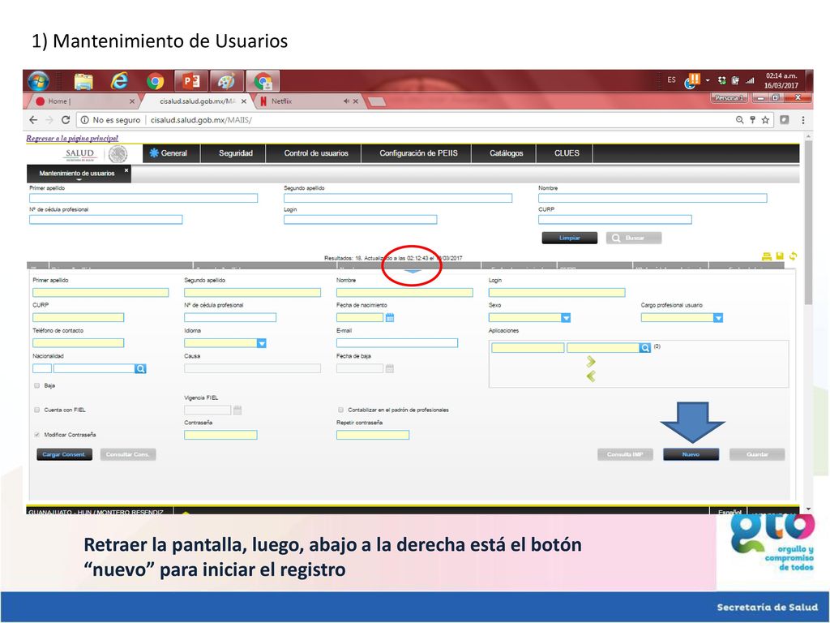The height and width of the screenshot is (623, 830).
Task: Click the Limpiar button
Action: pyautogui.click(x=570, y=238)
